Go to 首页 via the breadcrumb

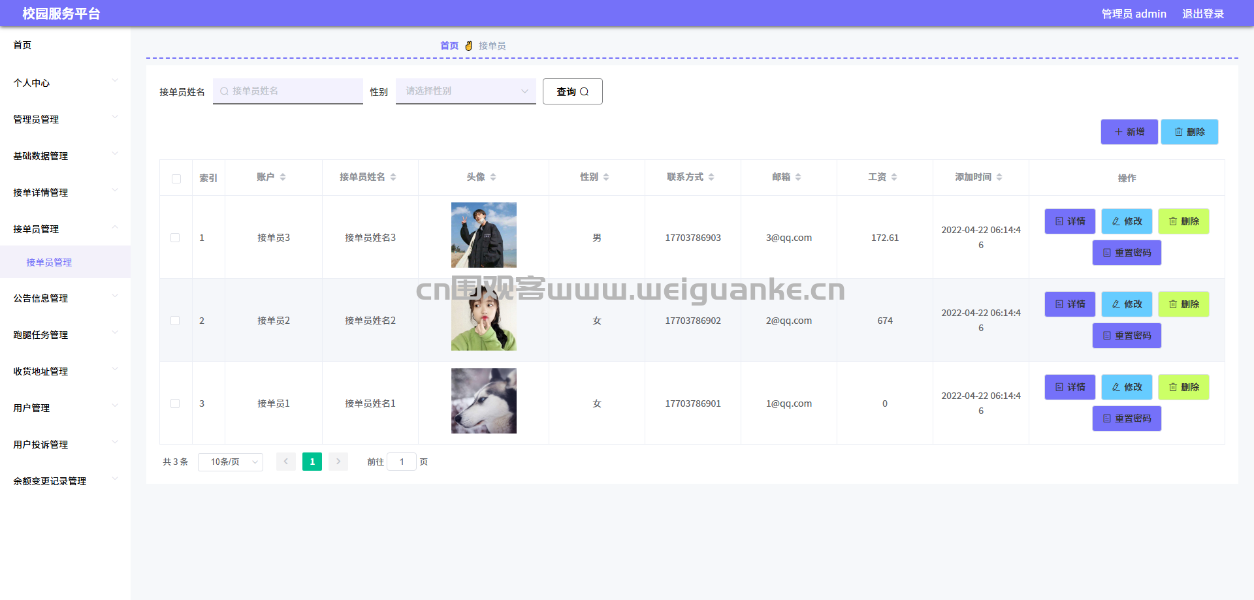(x=449, y=45)
